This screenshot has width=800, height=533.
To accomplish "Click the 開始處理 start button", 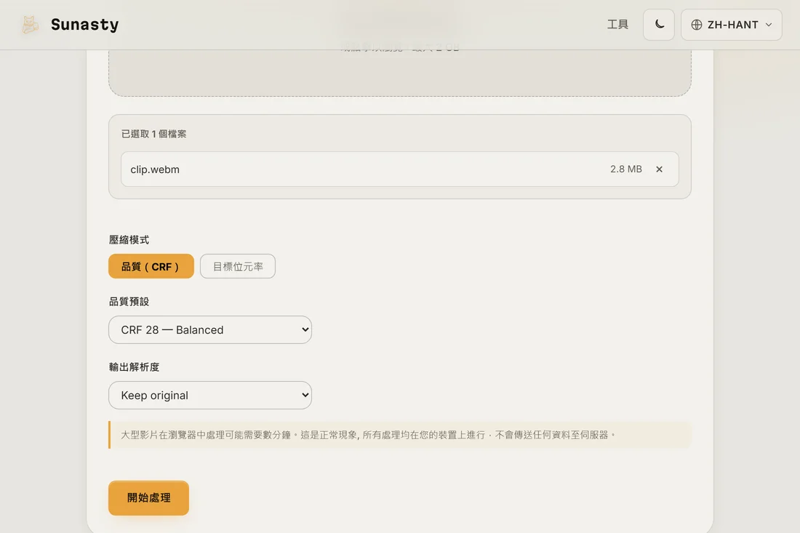I will coord(148,498).
